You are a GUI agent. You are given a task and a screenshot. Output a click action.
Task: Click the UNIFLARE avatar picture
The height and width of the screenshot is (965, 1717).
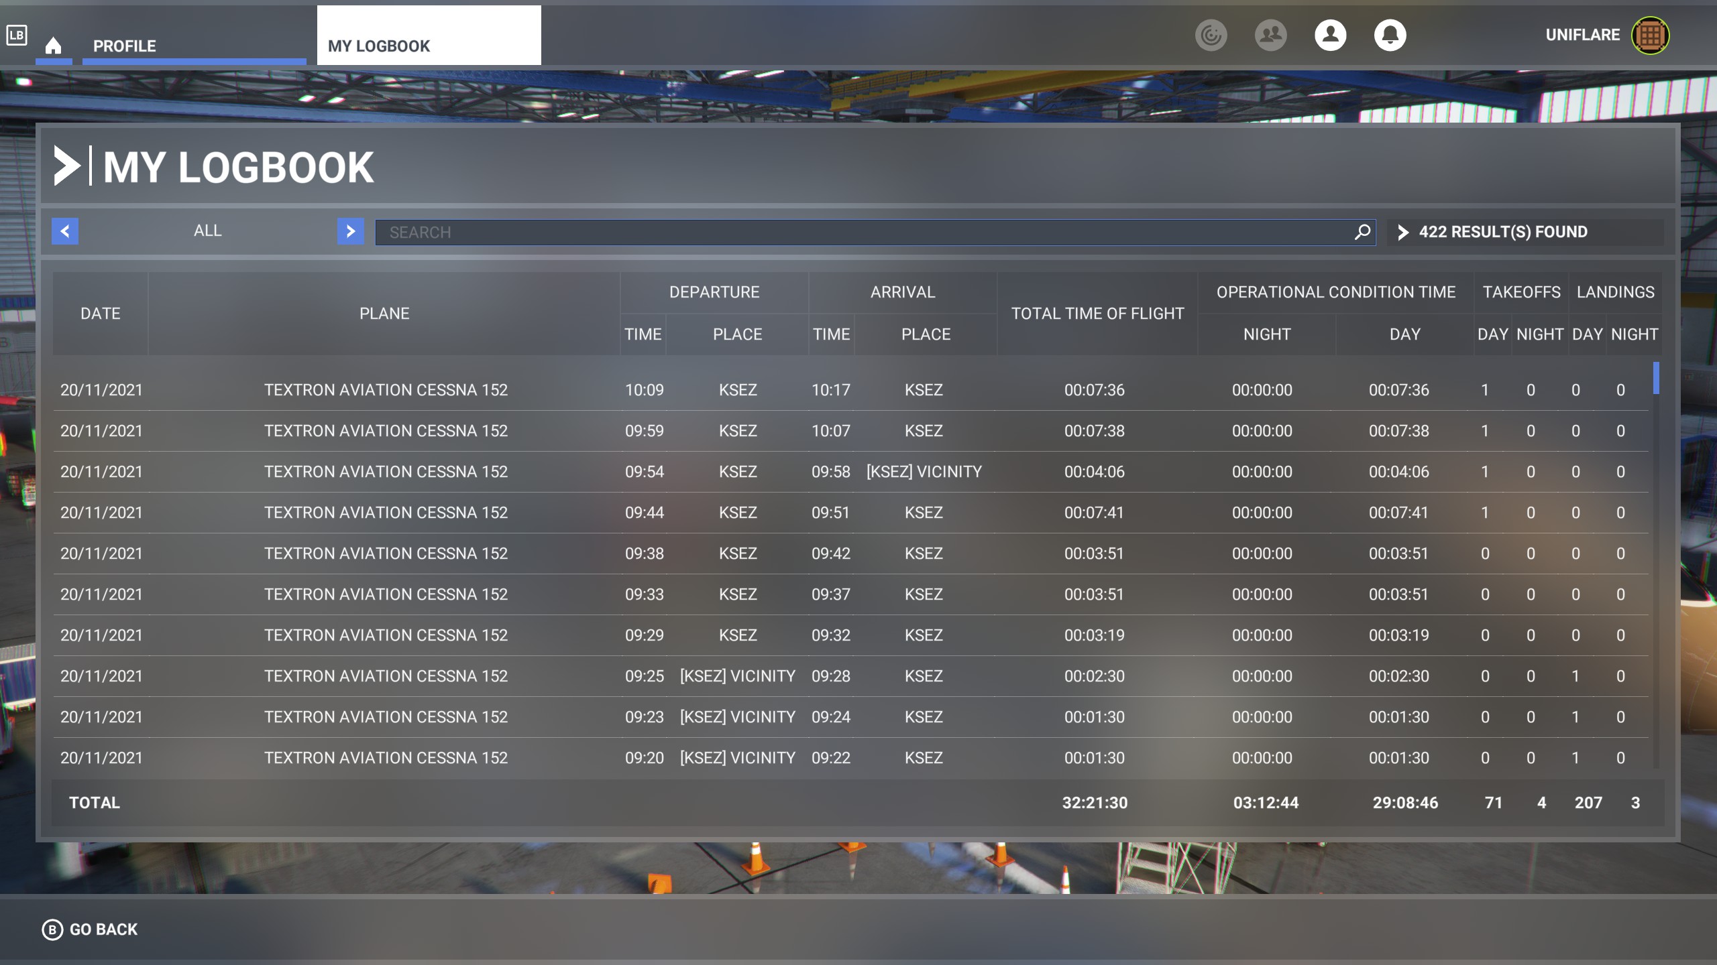[x=1650, y=35]
